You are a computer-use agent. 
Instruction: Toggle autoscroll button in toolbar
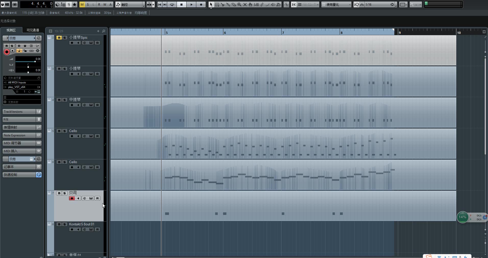coord(150,5)
